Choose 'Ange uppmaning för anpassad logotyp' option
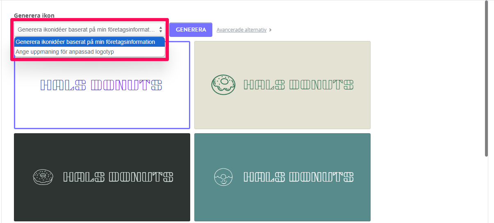The height and width of the screenshot is (223, 494). pyautogui.click(x=90, y=52)
